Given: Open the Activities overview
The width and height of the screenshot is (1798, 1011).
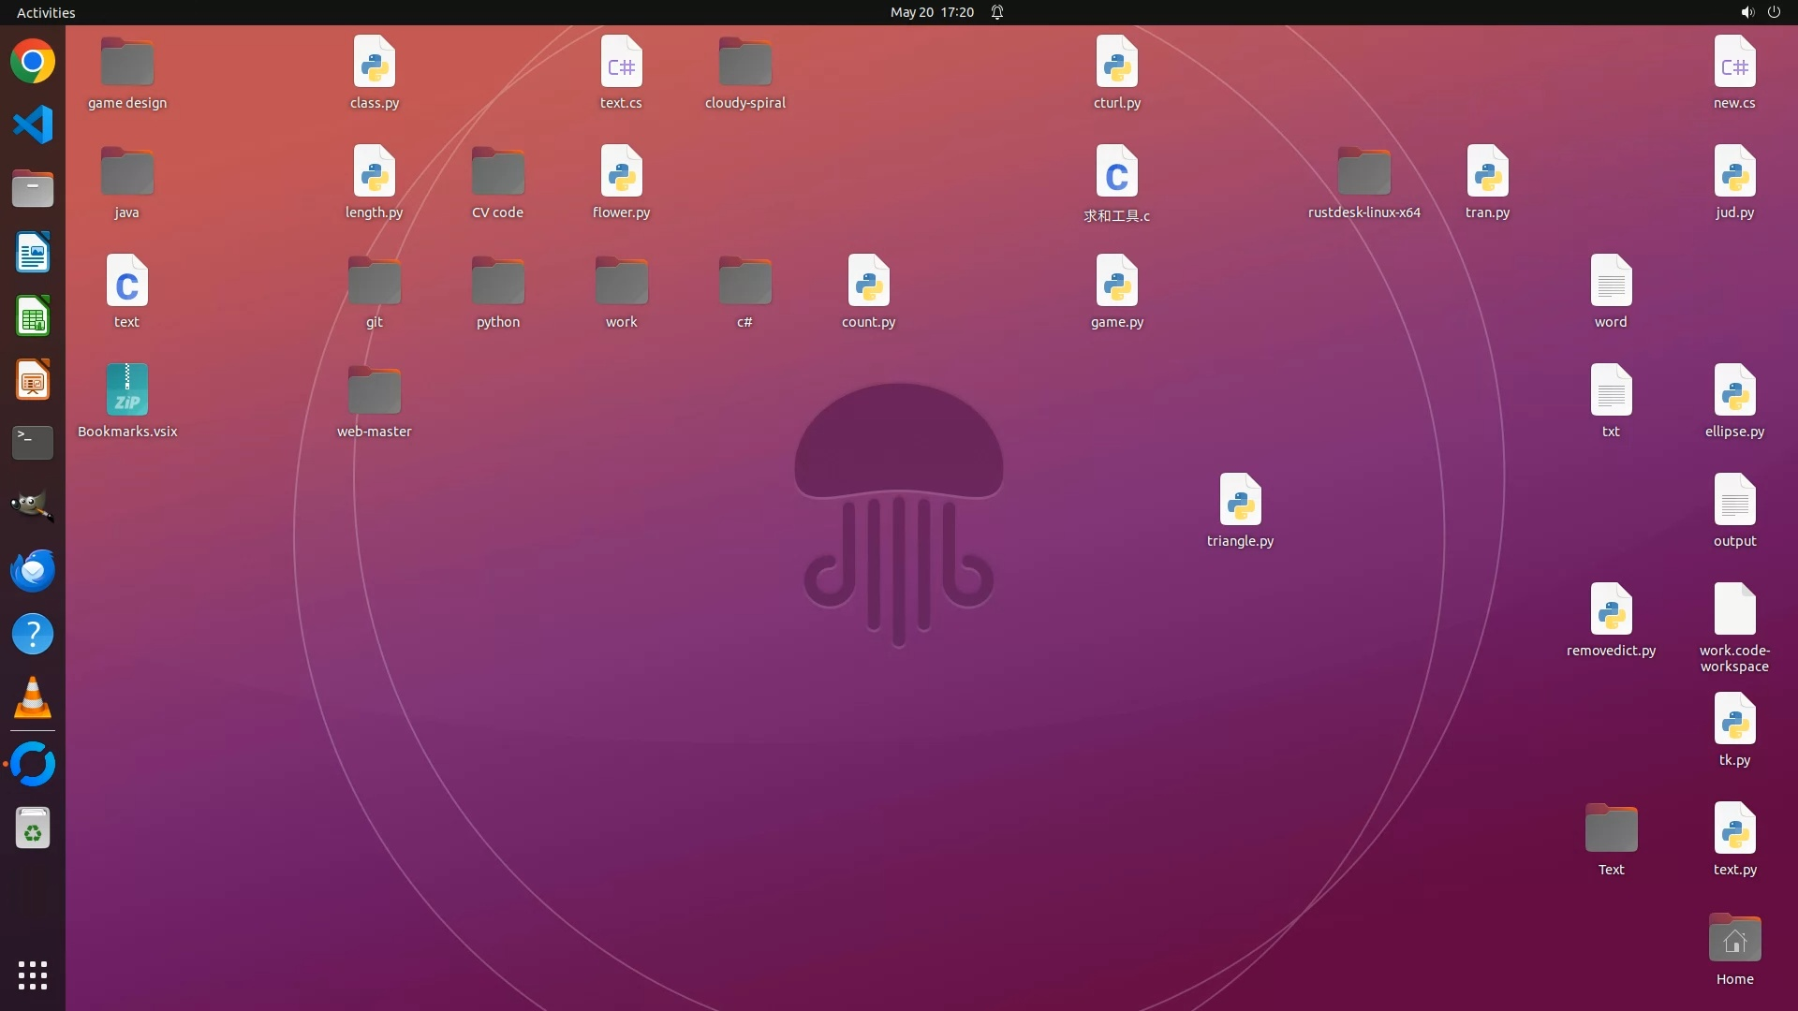Looking at the screenshot, I should tap(46, 12).
